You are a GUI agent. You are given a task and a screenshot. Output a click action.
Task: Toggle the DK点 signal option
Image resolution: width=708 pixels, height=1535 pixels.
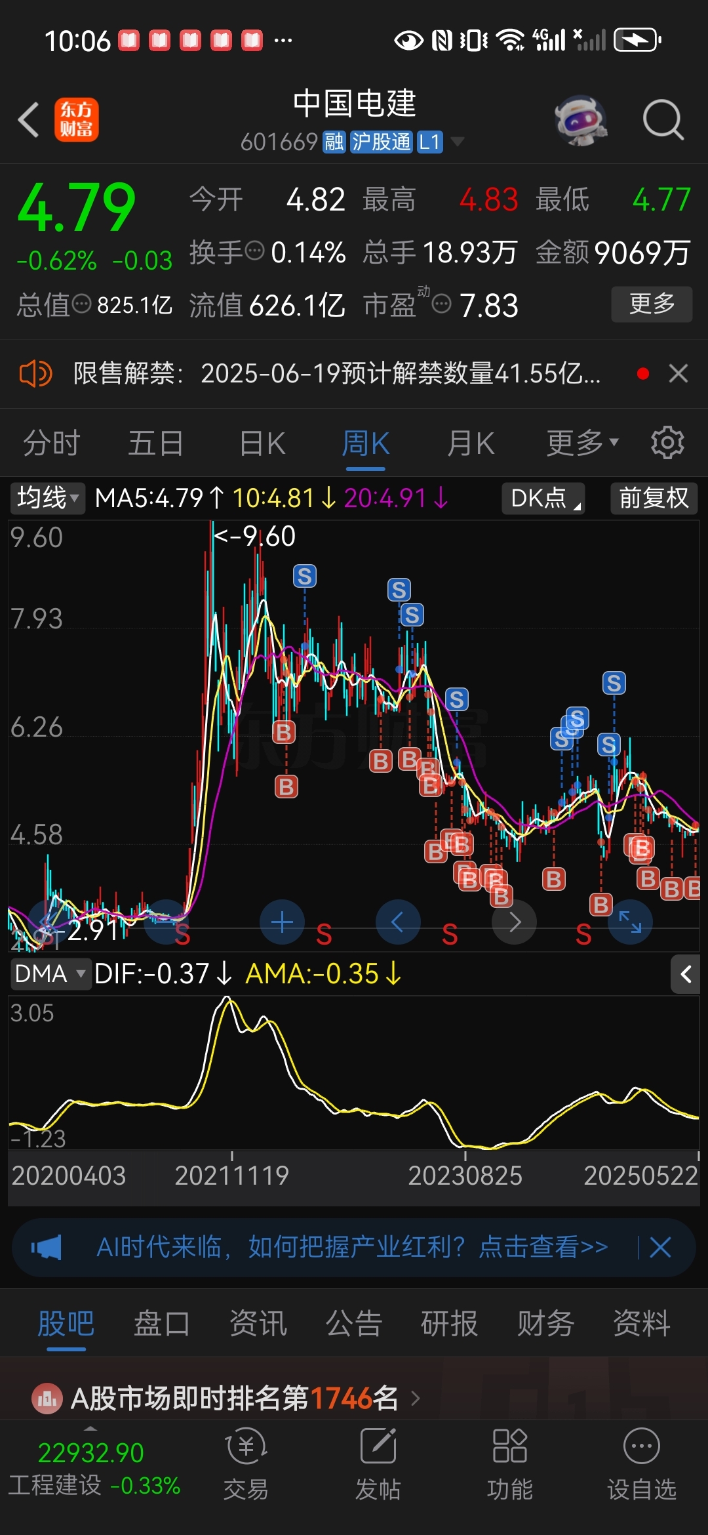[x=543, y=499]
